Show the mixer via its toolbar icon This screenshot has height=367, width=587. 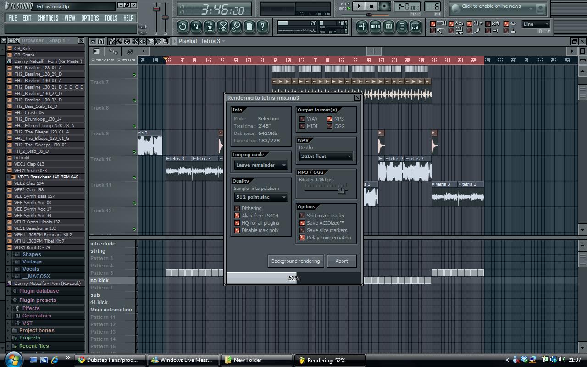(x=415, y=27)
